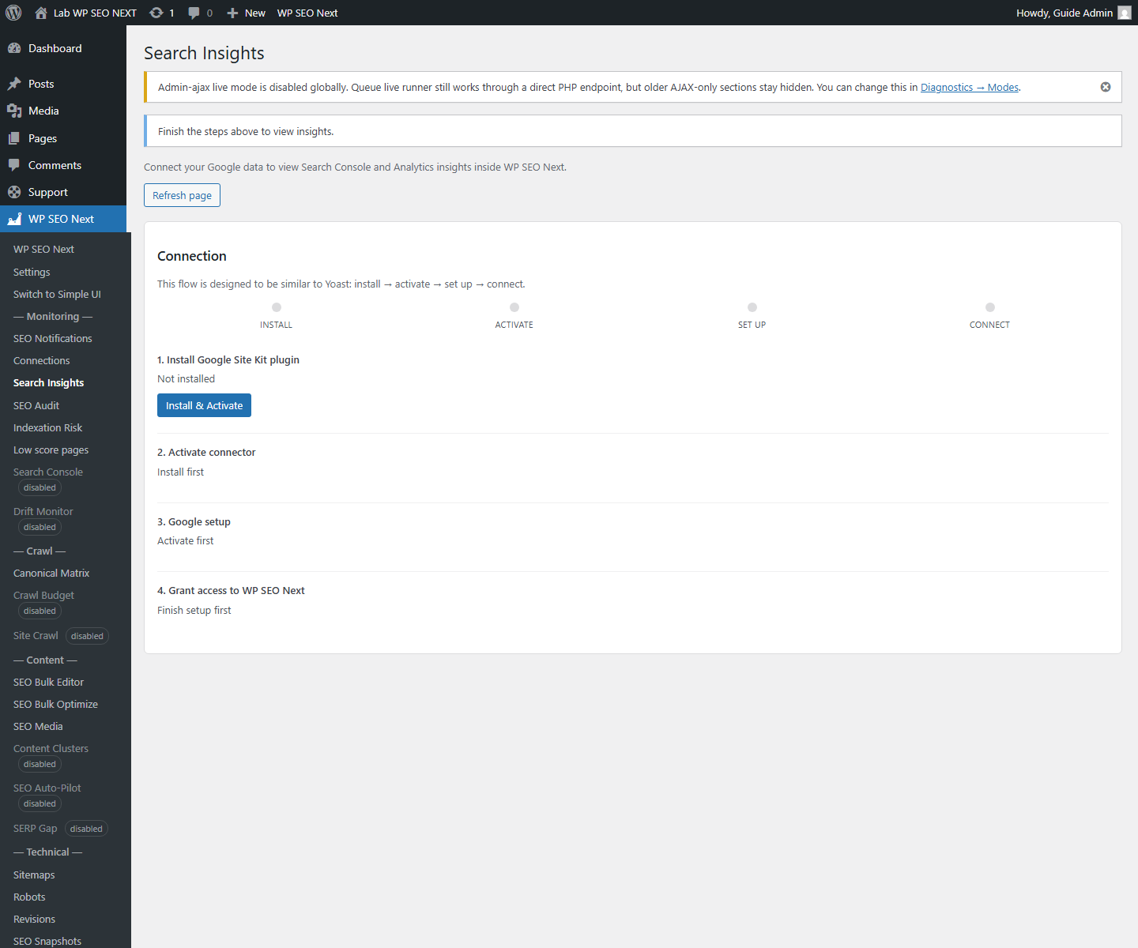Screen dimensions: 1138x948
Task: Open the WP SEO Next admin bar menu
Action: click(x=307, y=13)
